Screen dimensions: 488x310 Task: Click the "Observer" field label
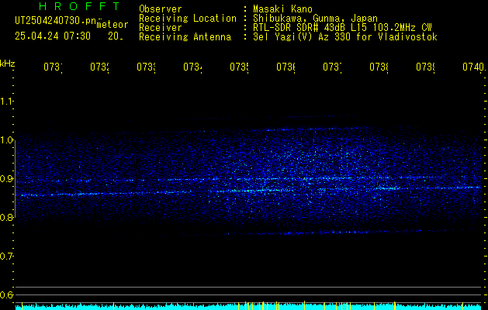tap(161, 9)
